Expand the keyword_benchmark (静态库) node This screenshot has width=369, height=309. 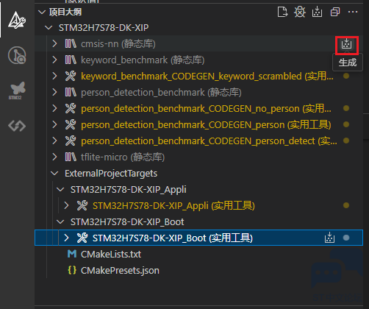(54, 60)
